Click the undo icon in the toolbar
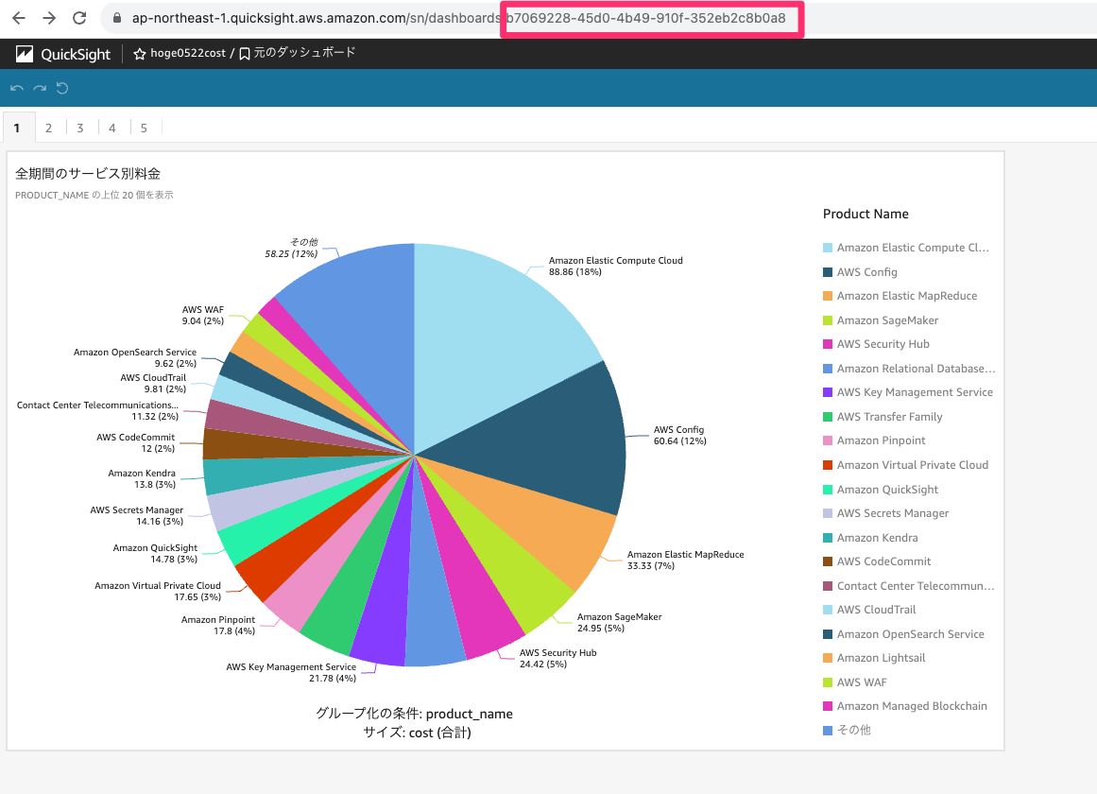This screenshot has height=794, width=1097. [x=15, y=88]
